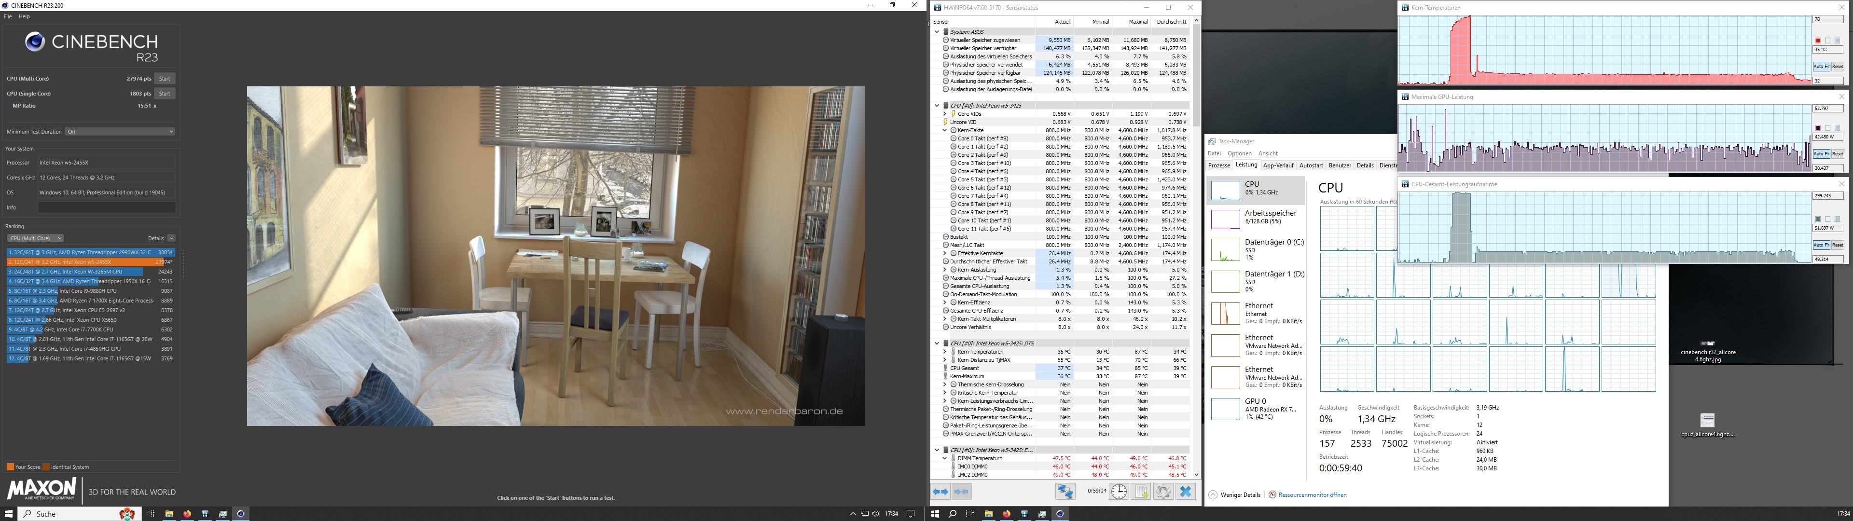The image size is (1853, 521).
Task: Click HWiNFO sensor list scrollbar down arrow
Action: tap(1196, 474)
